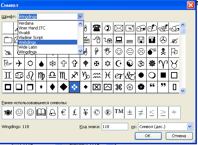This screenshot has width=198, height=145.
Task: Choose the Aries zodiac symbol
Action: [x=163, y=64]
